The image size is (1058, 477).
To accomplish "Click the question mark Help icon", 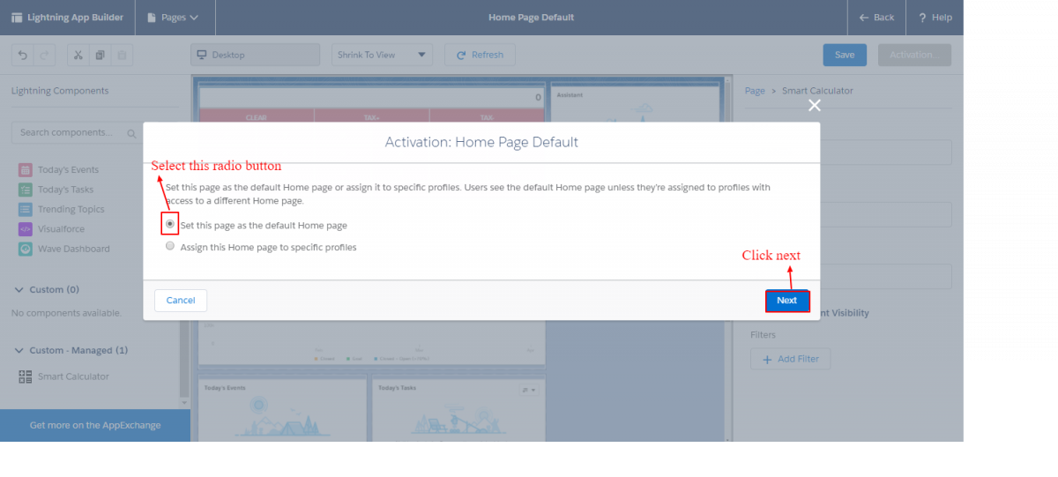I will pos(921,18).
